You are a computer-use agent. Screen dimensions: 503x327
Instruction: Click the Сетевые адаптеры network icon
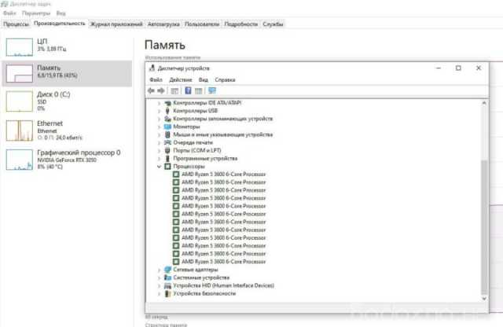(x=167, y=270)
